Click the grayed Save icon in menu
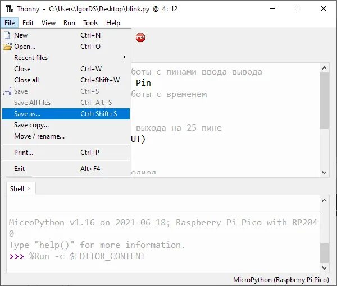Viewport: 337px width, 286px height. click(7, 91)
